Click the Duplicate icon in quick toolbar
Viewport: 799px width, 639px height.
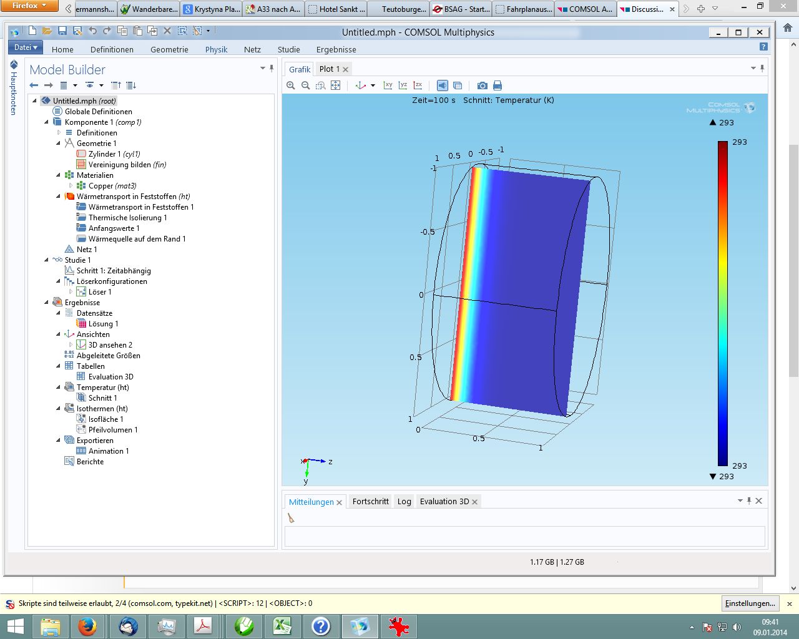click(152, 31)
